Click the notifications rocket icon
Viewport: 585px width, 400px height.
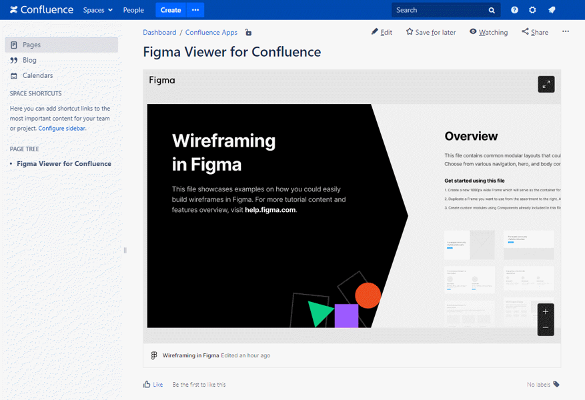coord(552,10)
